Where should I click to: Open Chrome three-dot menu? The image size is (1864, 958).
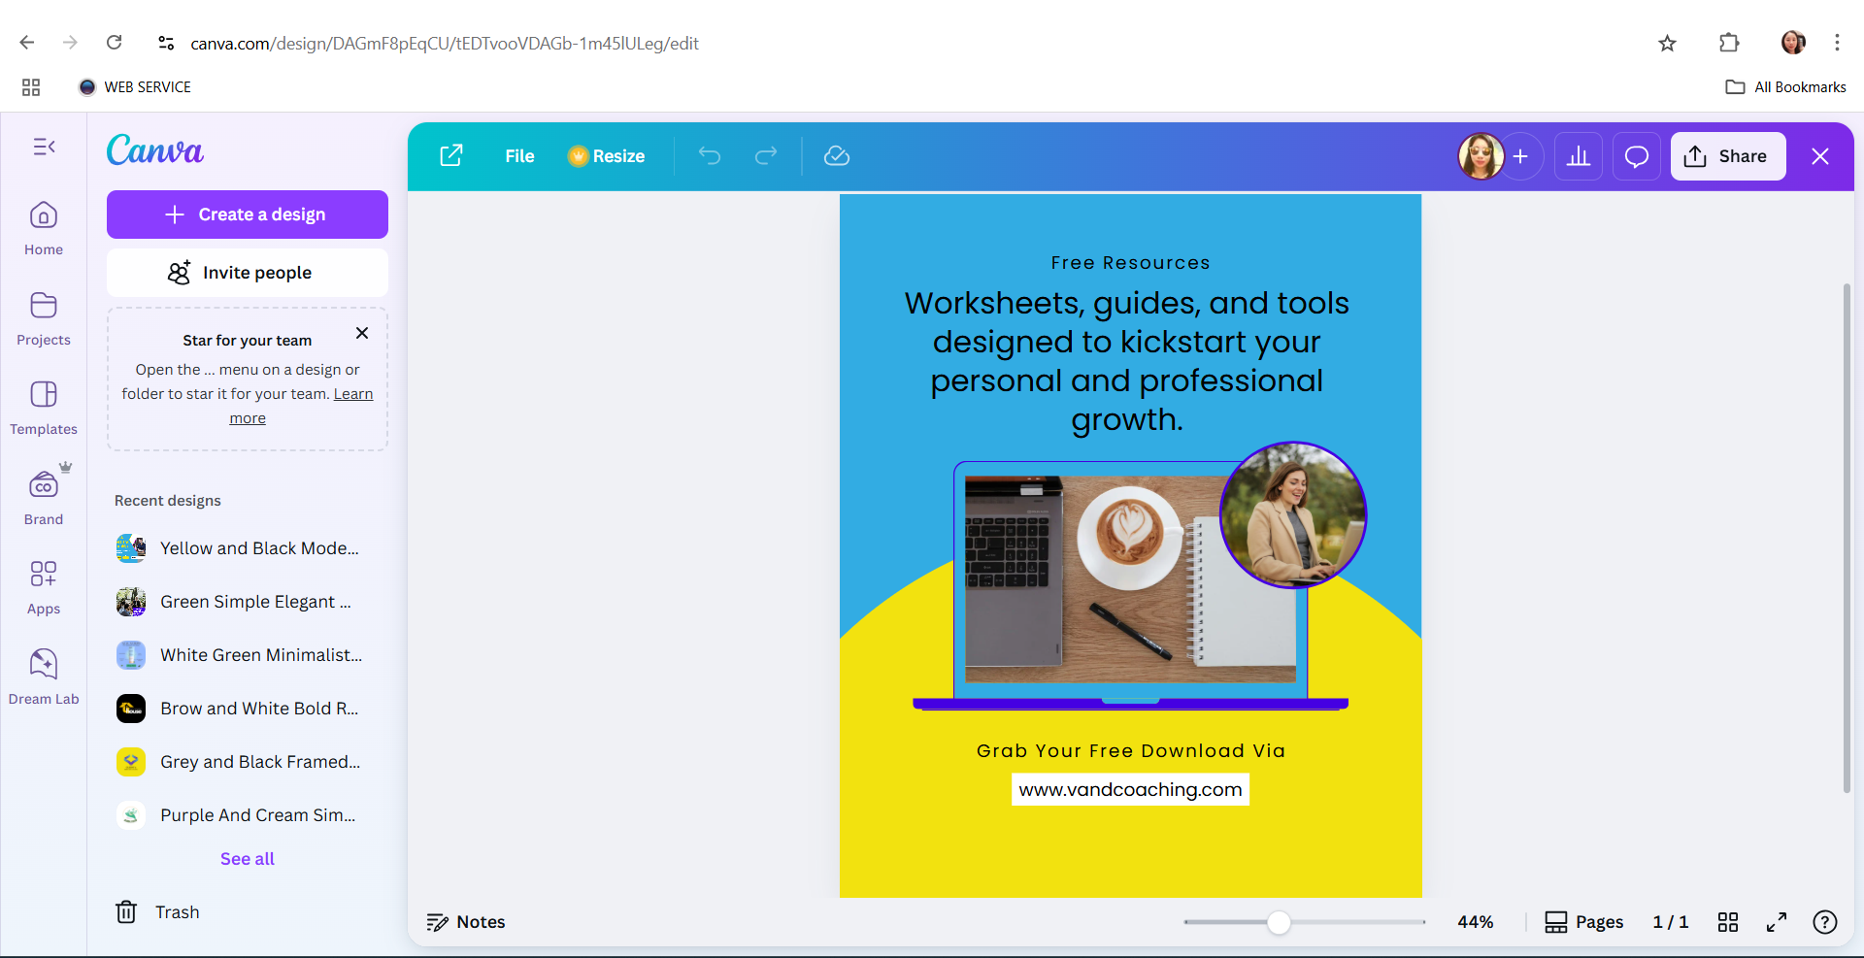coord(1837,43)
